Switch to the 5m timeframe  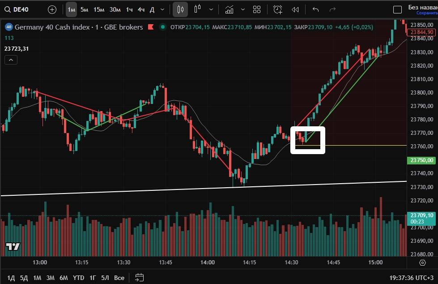(x=84, y=9)
